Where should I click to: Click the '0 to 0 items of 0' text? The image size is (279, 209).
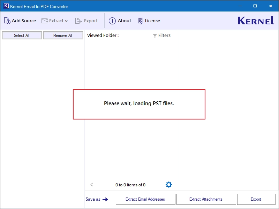pos(130,185)
